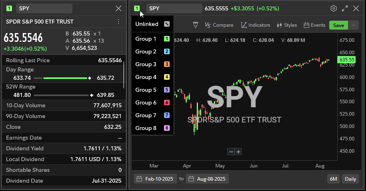Open the Daily interval selector
The height and width of the screenshot is (191, 366).
click(350, 179)
